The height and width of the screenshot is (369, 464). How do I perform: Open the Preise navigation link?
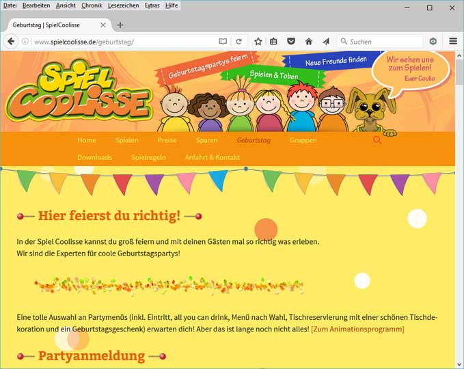point(167,140)
